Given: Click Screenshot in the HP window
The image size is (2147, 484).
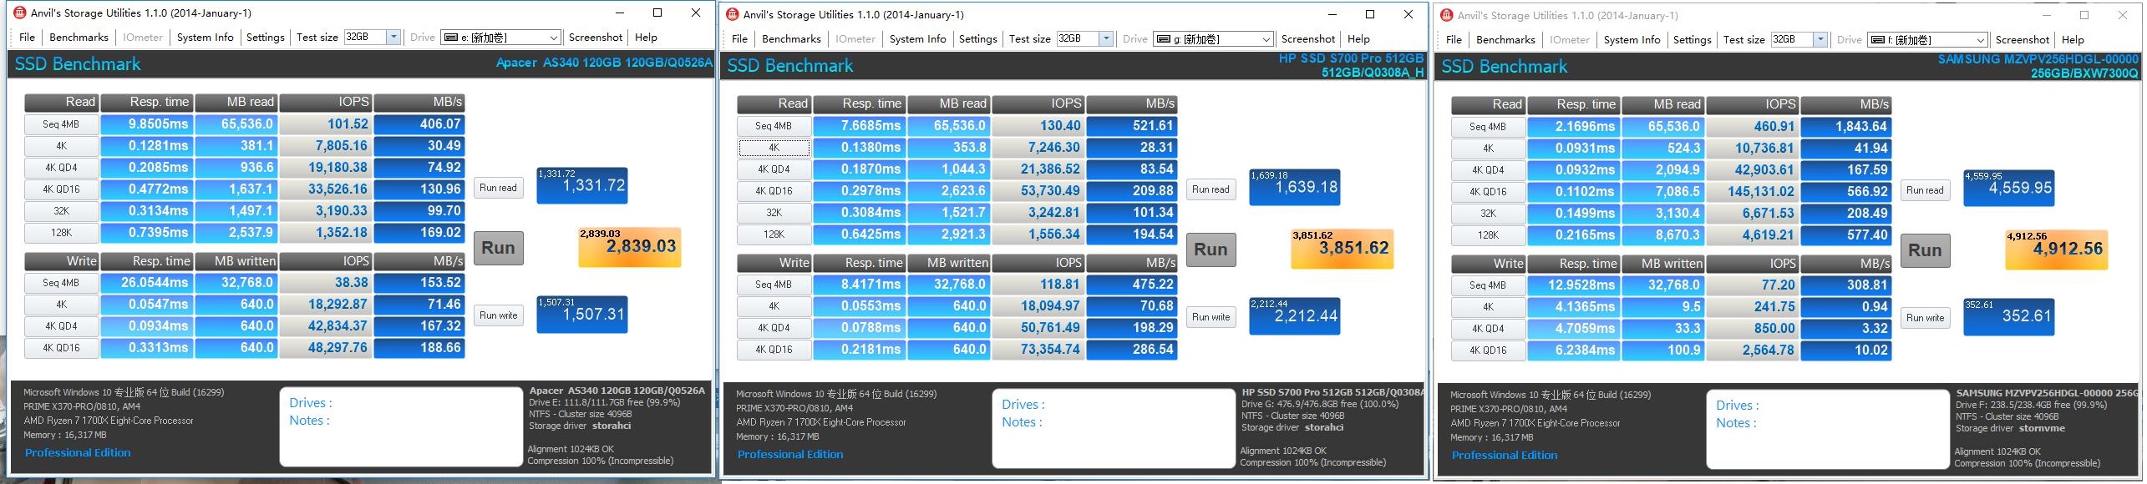Looking at the screenshot, I should [x=1307, y=39].
